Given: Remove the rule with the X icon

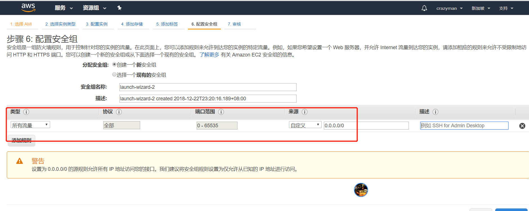Looking at the screenshot, I should click(x=522, y=126).
